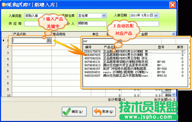This screenshot has width=192, height=122.
Task: Close the 新增入库 window
Action: point(173,5)
